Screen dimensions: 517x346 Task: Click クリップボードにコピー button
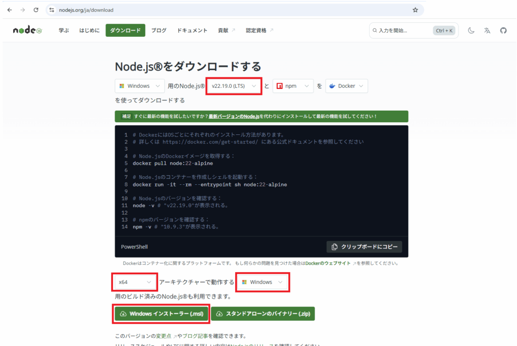(365, 246)
